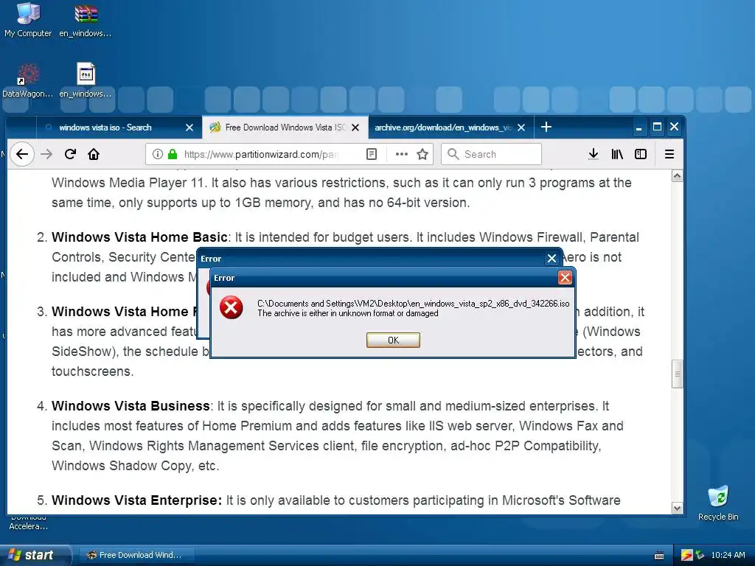755x566 pixels.
Task: Open the Firefox hamburger menu
Action: [669, 154]
